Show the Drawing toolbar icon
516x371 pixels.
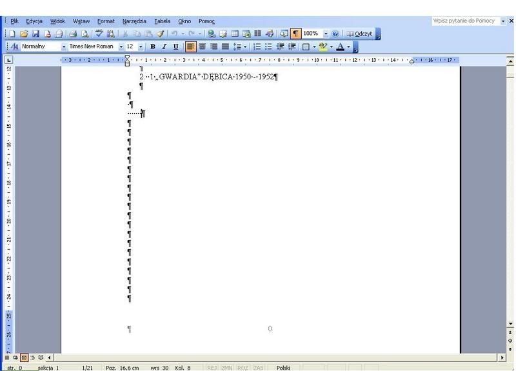270,34
